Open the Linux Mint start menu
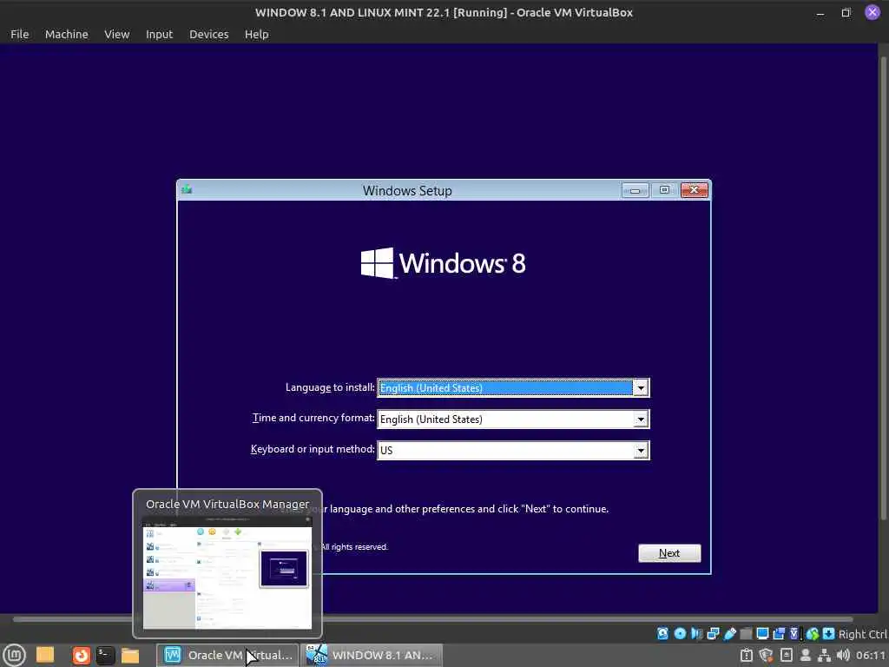Image resolution: width=889 pixels, height=667 pixels. pyautogui.click(x=14, y=655)
